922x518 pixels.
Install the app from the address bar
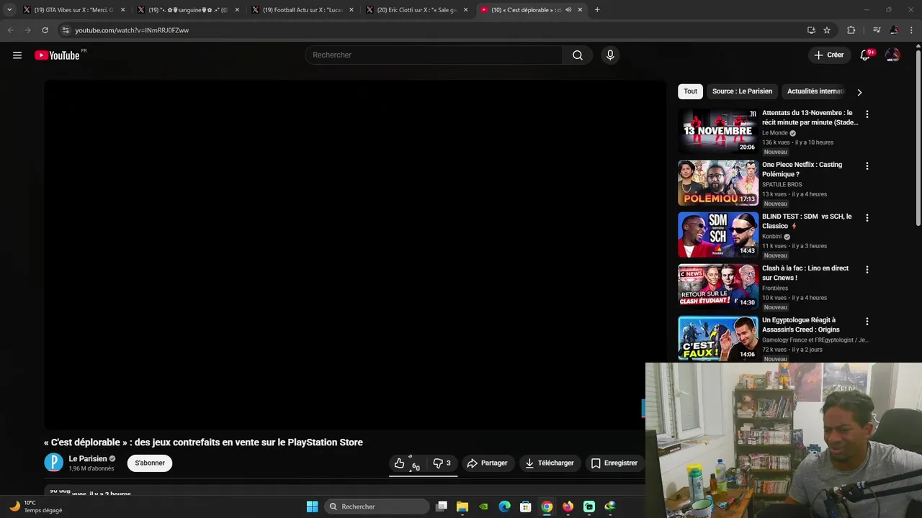811,30
